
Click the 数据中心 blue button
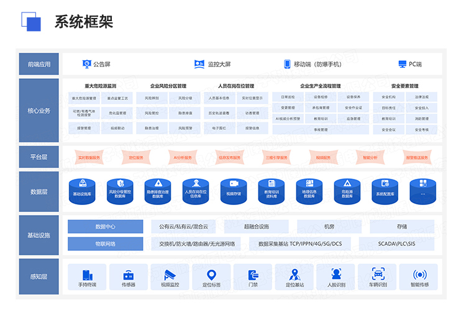[105, 227]
